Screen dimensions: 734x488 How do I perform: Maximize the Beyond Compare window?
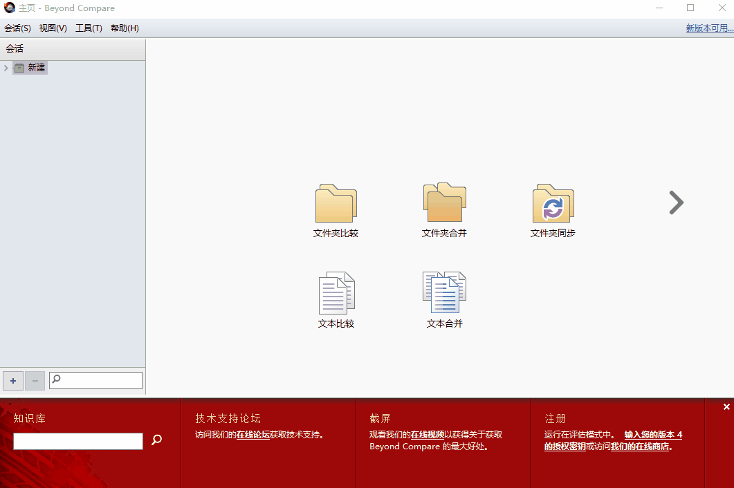pos(690,8)
